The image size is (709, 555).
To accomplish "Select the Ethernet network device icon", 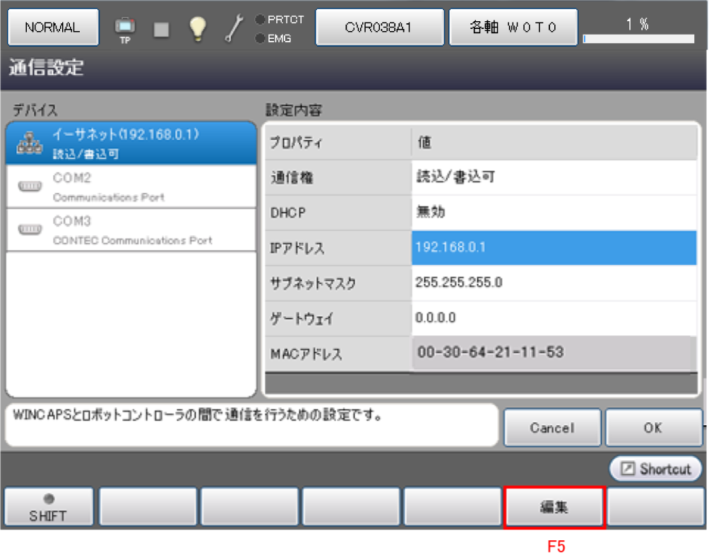I will pyautogui.click(x=30, y=143).
